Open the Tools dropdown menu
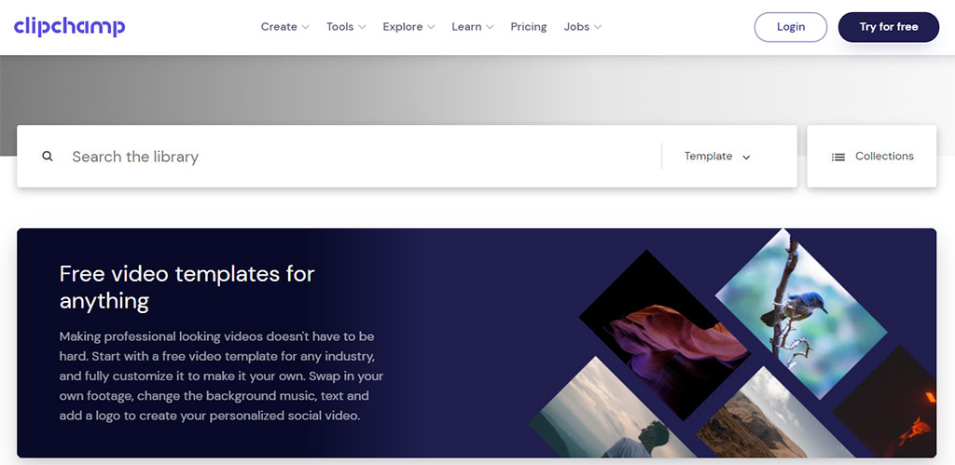The width and height of the screenshot is (955, 465). click(345, 27)
